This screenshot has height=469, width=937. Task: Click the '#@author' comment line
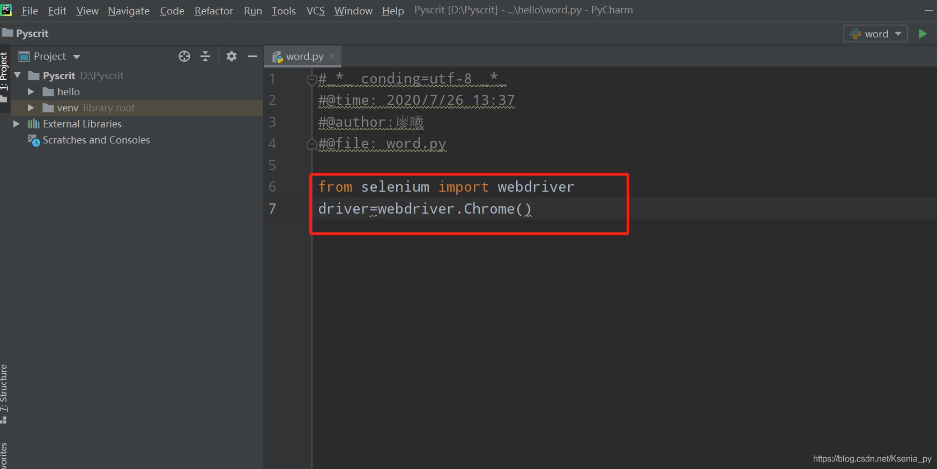(371, 122)
